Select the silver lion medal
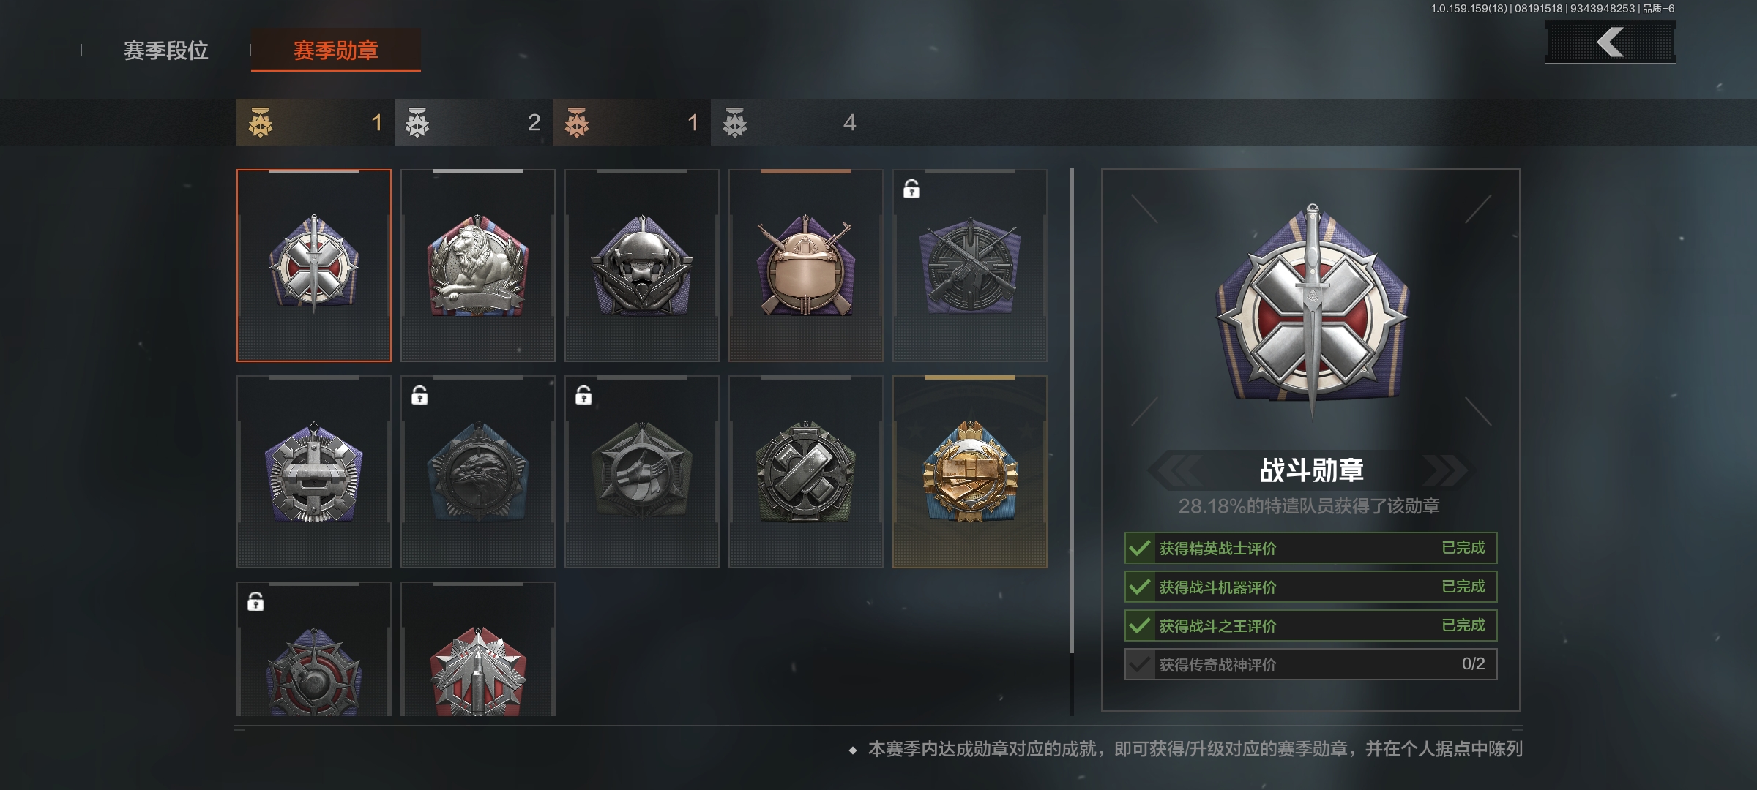 pos(478,266)
